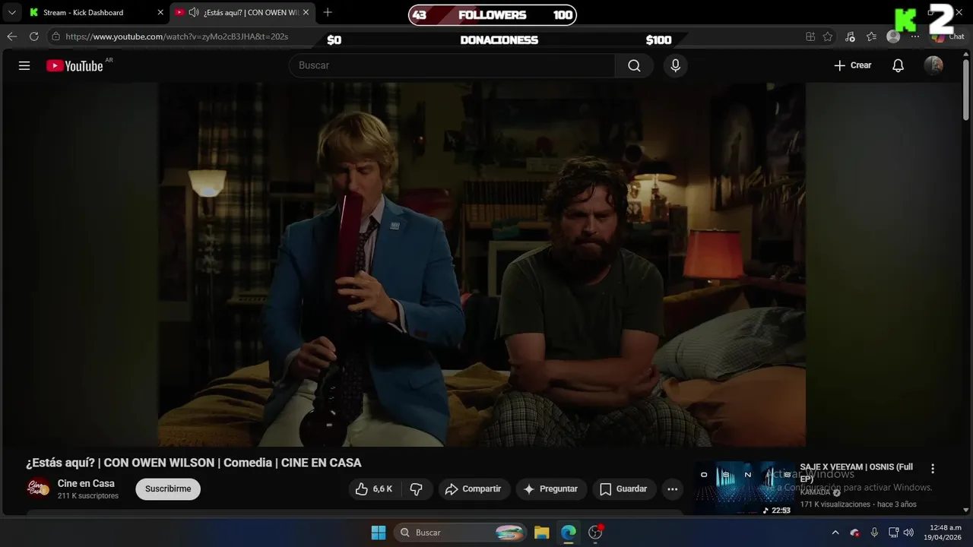Open options for SAJE X VEEYAM video
973x547 pixels.
pos(933,469)
